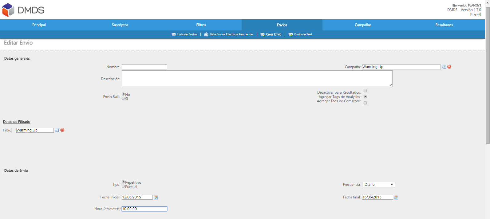Click the DMDS cube logo
The height and width of the screenshot is (219, 490).
[8, 10]
